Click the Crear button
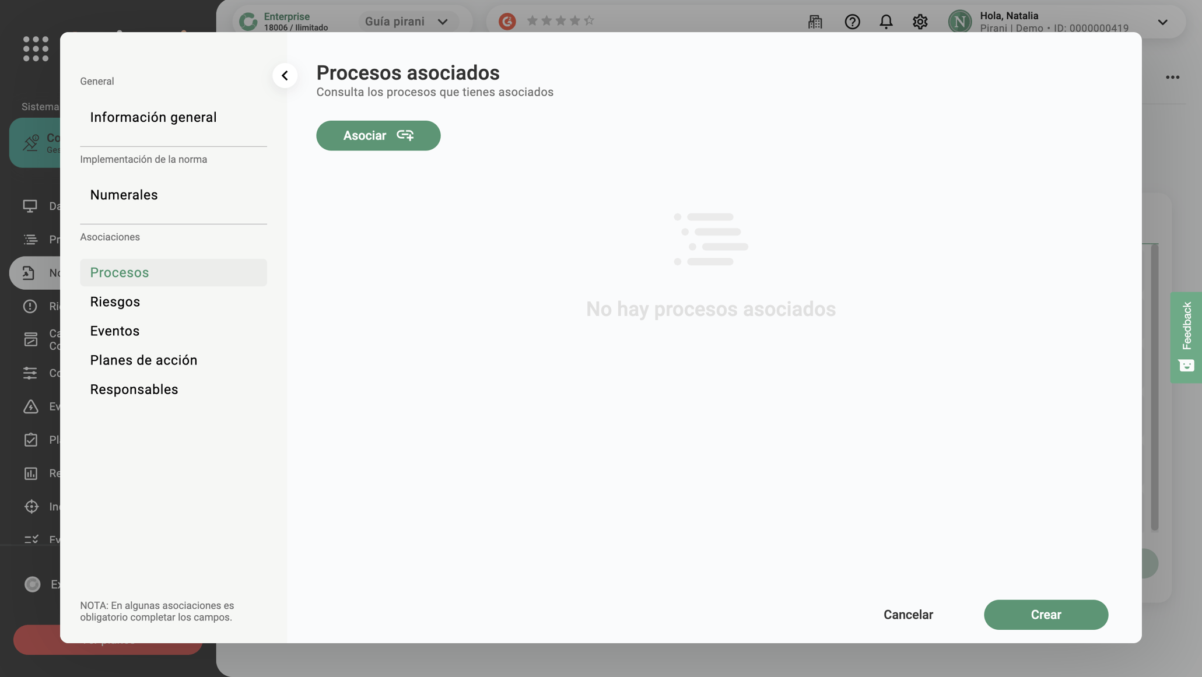Screen dimensions: 1202x677 (x=1046, y=615)
